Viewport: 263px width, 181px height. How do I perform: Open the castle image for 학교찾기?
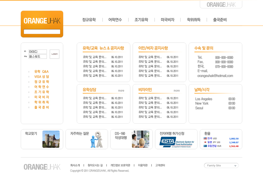(51, 139)
